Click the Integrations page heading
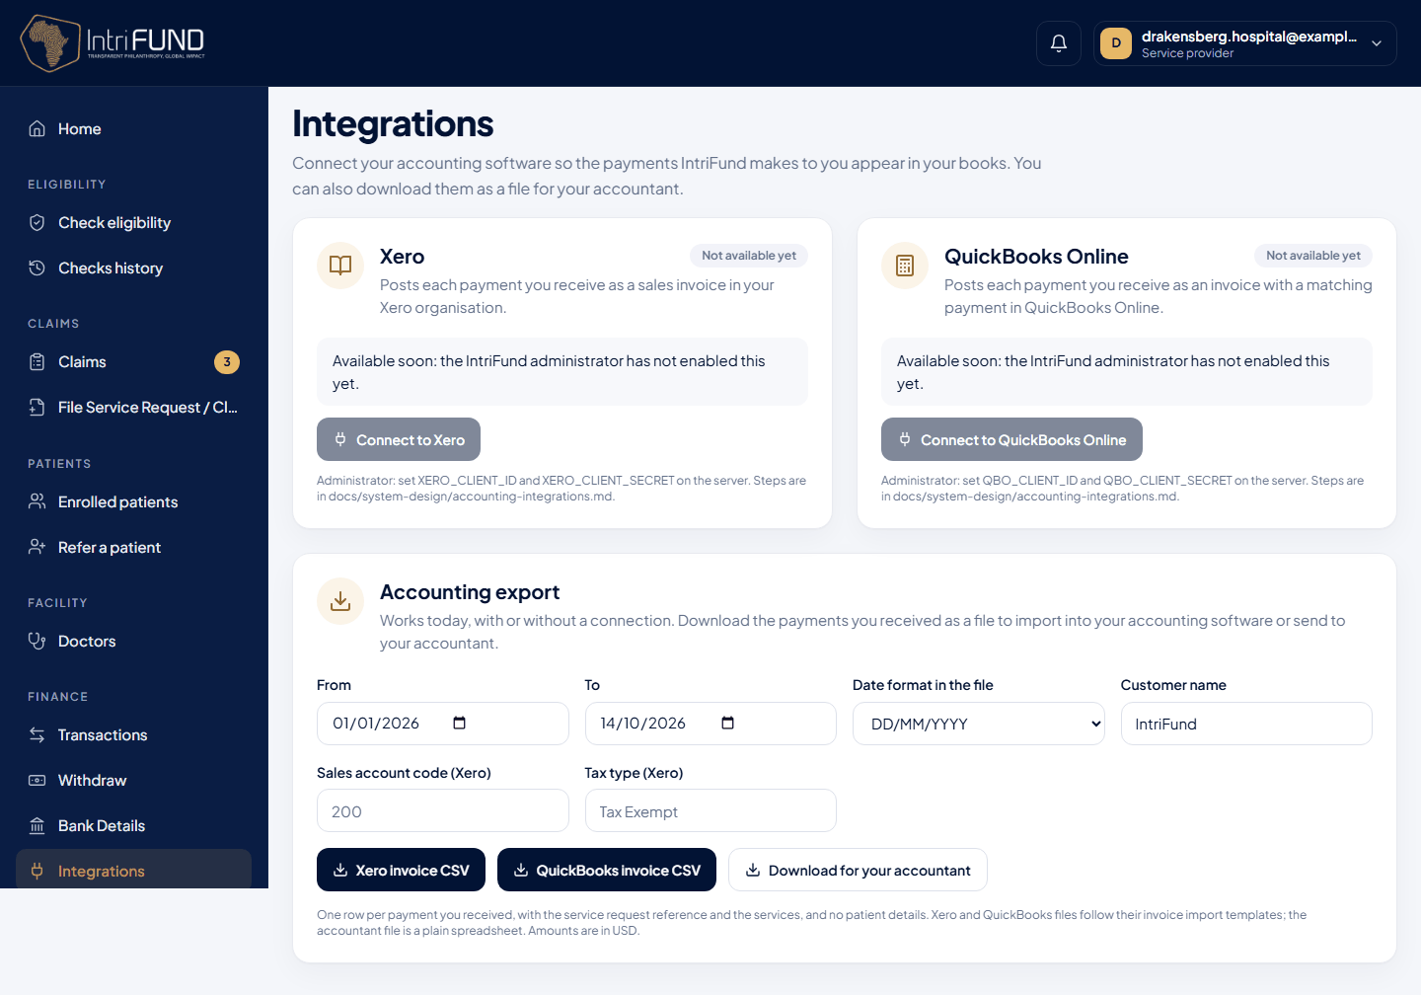Viewport: 1421px width, 995px height. [x=393, y=124]
